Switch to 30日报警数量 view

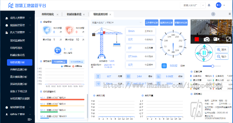click(x=77, y=62)
